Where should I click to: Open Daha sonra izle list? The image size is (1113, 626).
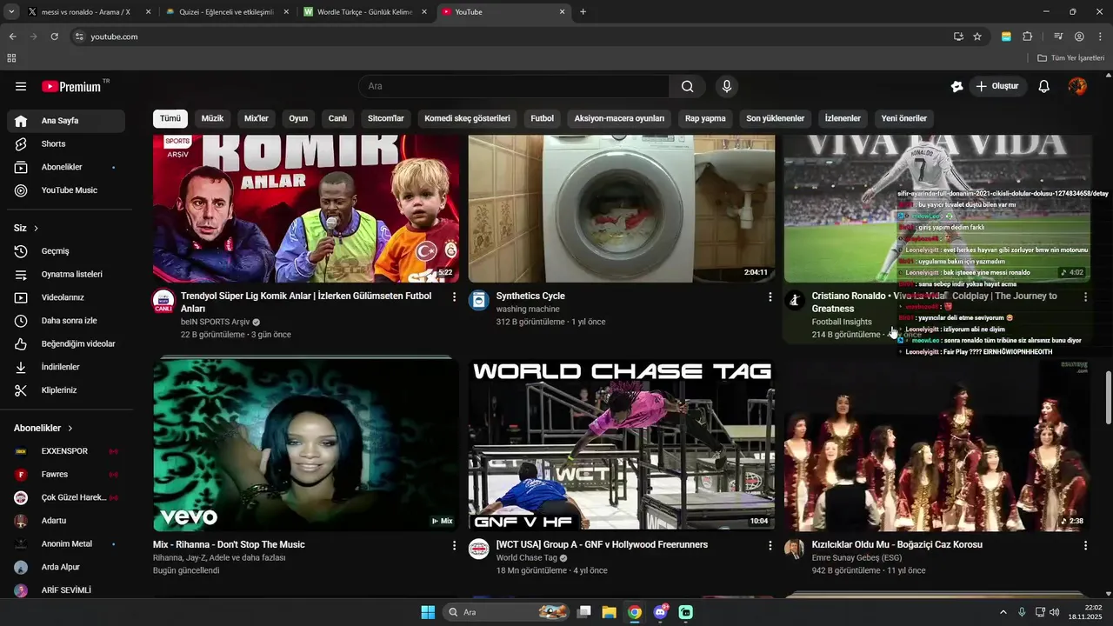(x=70, y=321)
